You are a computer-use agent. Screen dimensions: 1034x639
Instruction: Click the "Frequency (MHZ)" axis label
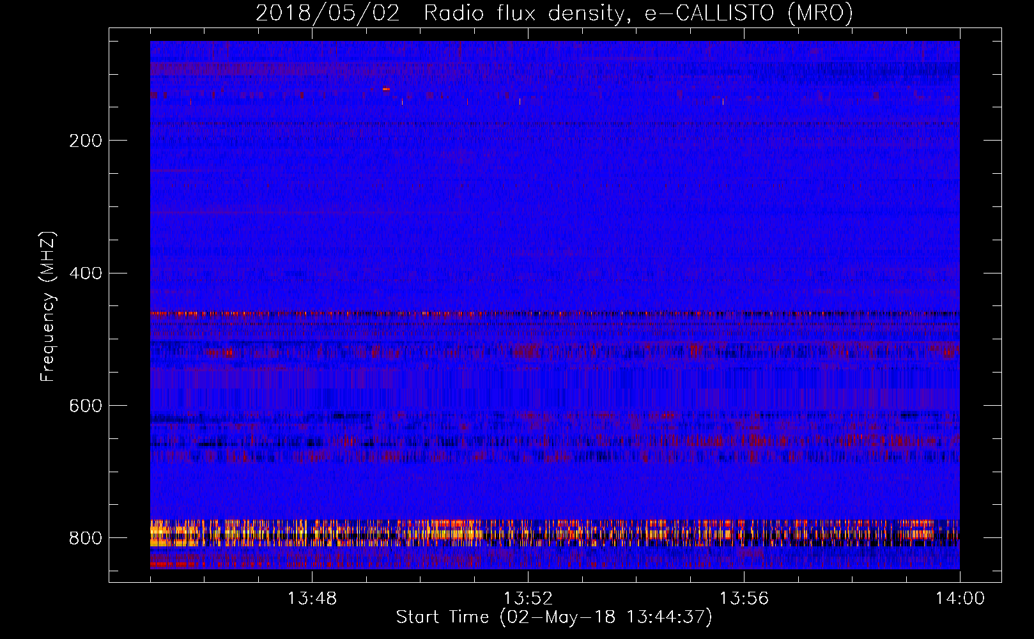[48, 307]
